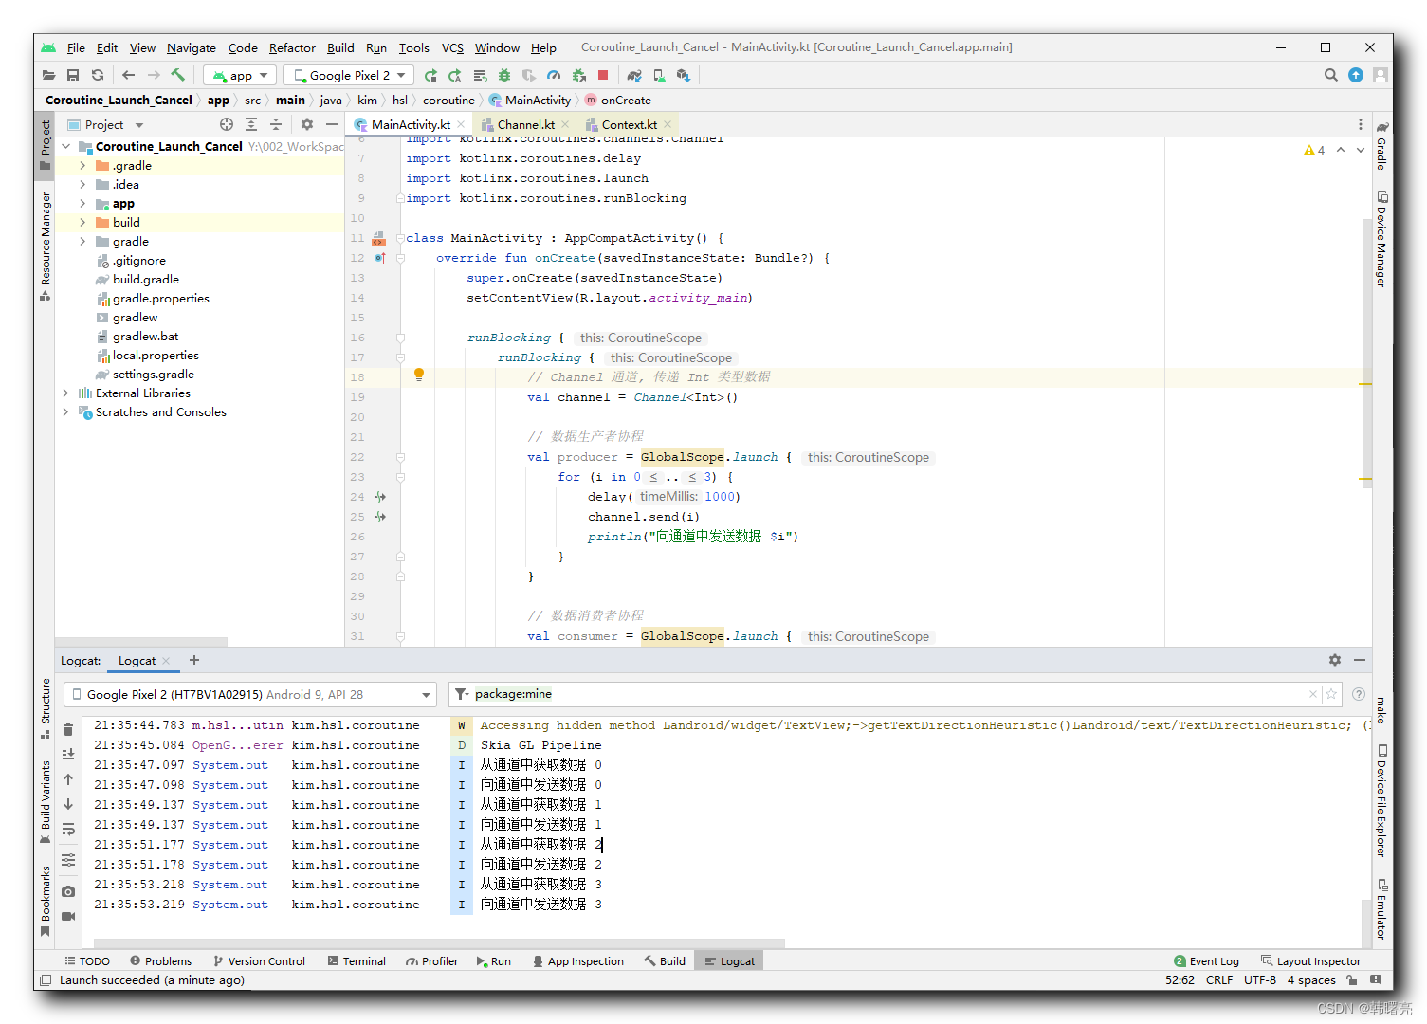Click the Profile app gauge icon
Viewport: 1427px width, 1024px height.
point(554,75)
